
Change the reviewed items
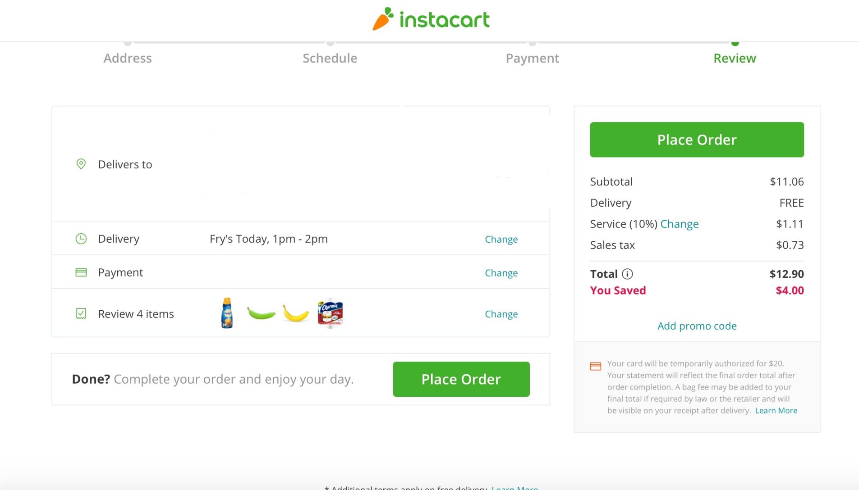(501, 314)
